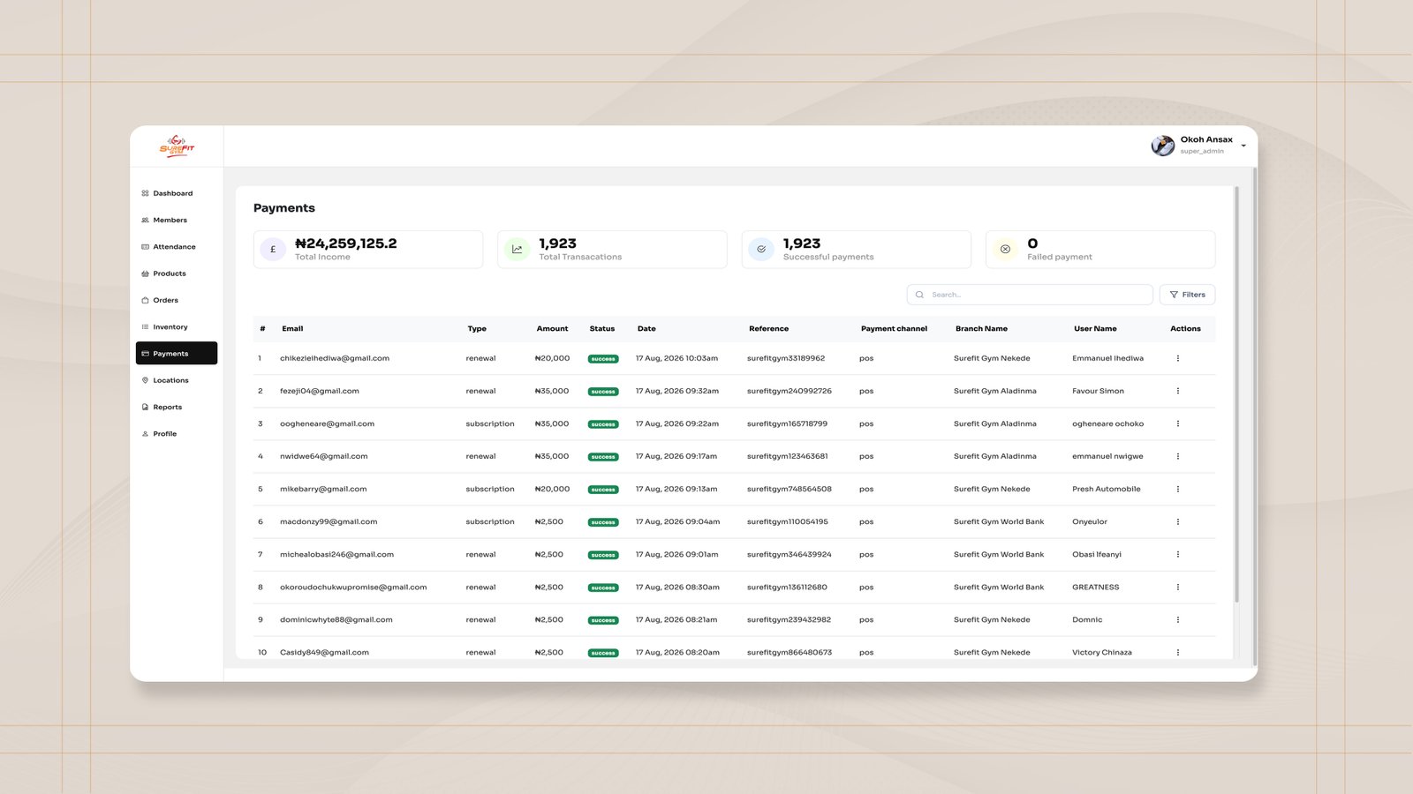
Task: Click reference surefitgym165718799
Action: (787, 423)
